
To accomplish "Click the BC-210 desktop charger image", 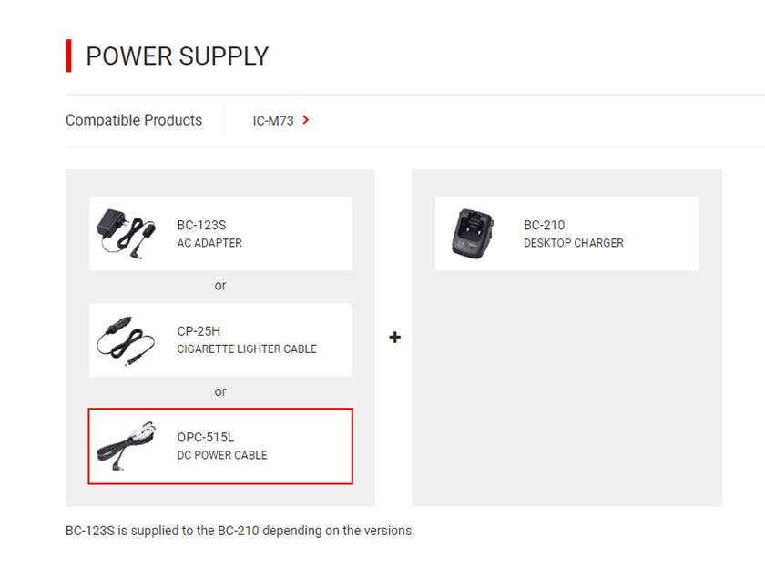I will (473, 234).
